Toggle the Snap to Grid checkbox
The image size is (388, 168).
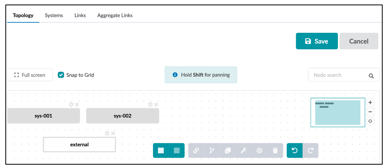click(x=61, y=75)
